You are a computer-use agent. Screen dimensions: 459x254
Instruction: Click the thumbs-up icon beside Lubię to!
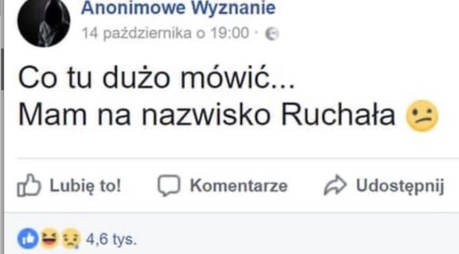point(29,185)
